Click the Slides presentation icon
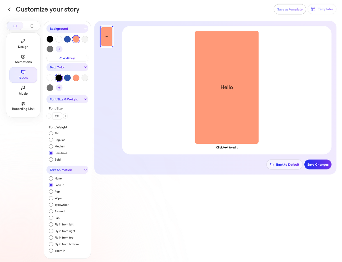 click(23, 72)
